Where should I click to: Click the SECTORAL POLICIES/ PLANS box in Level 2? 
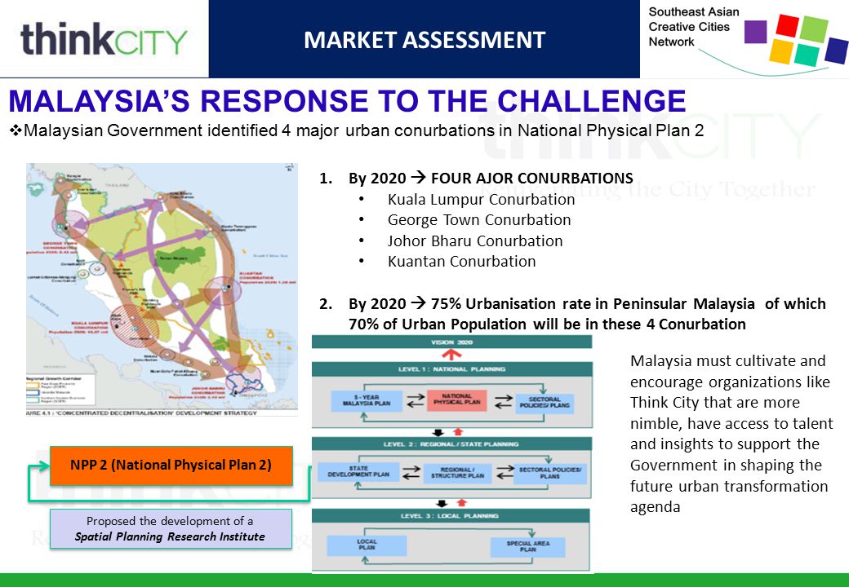coord(549,473)
